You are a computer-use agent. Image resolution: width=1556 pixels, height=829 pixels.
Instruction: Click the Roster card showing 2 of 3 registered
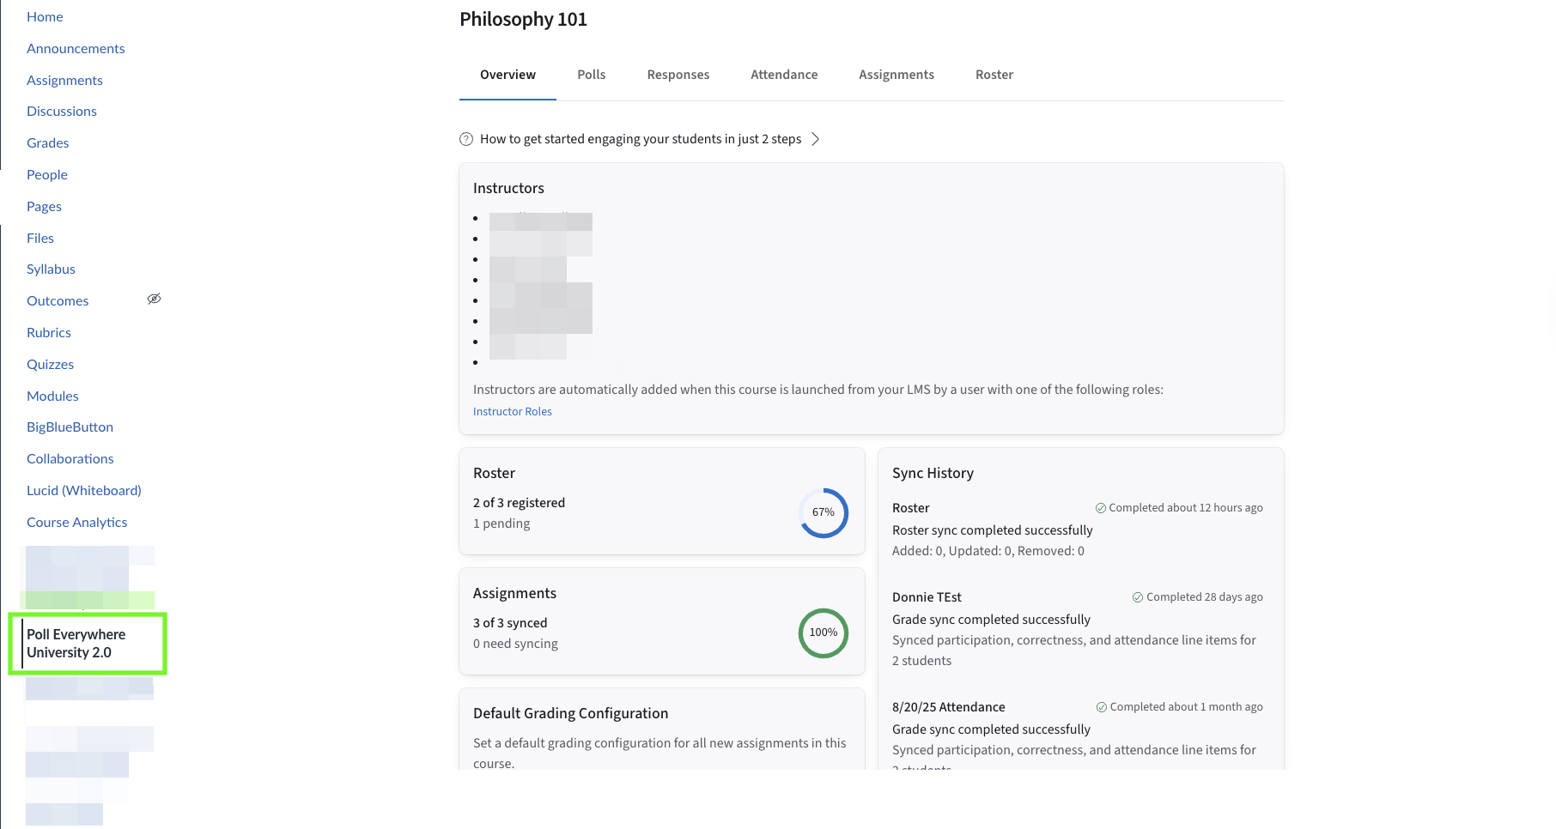(x=662, y=501)
